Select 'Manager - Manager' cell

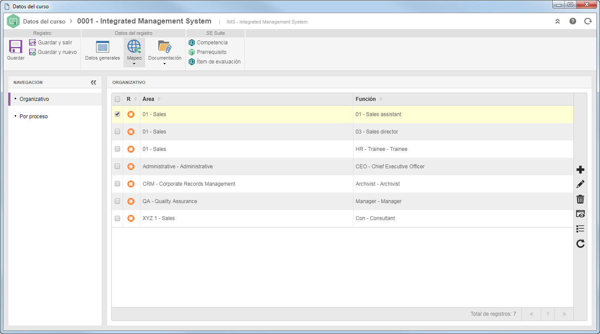(463, 201)
